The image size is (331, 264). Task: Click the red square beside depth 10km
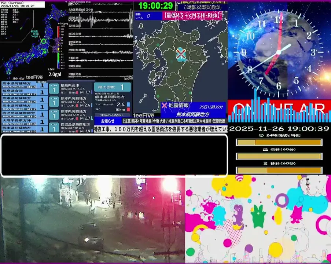tap(128, 109)
